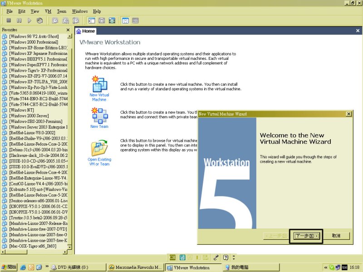Viewport: 363px width, 272px height.
Task: Open the Edit menu
Action: tap(22, 11)
